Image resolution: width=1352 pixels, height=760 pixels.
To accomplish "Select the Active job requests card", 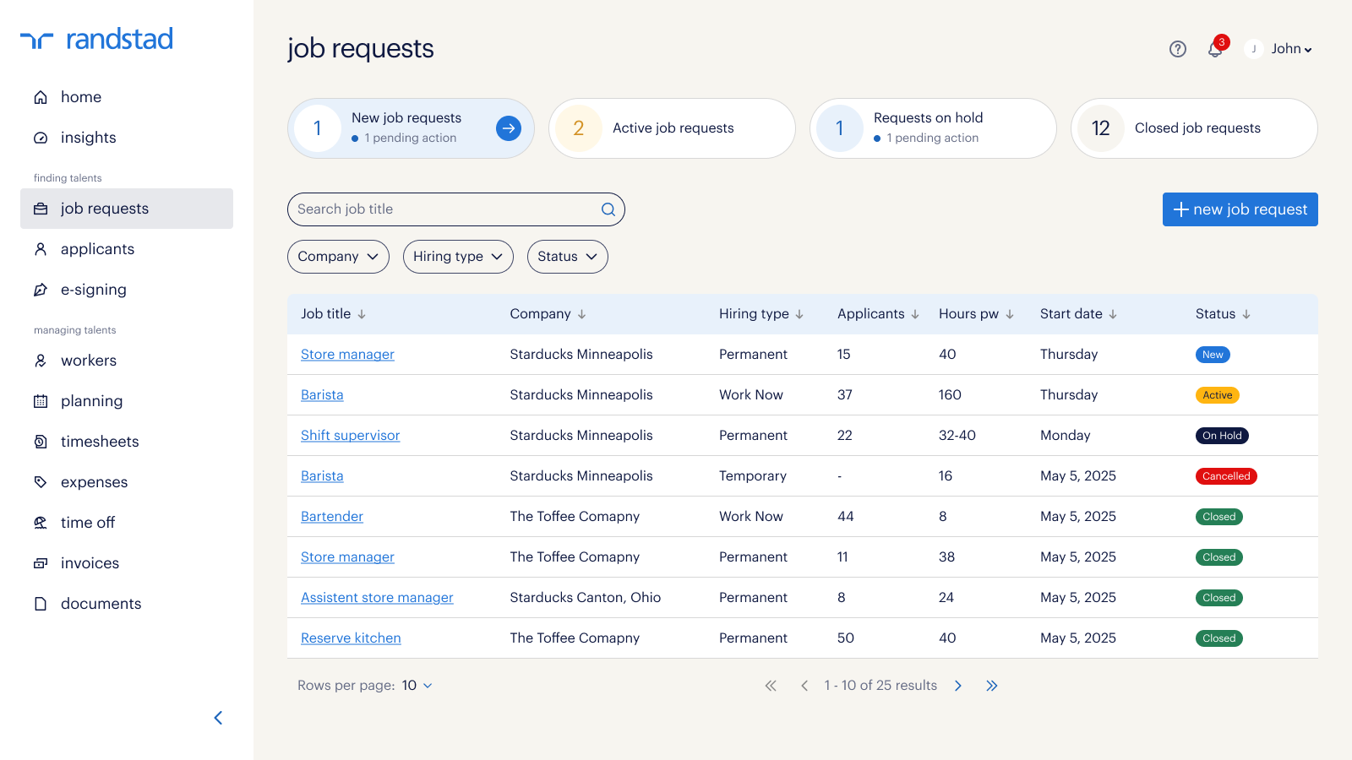I will (672, 128).
